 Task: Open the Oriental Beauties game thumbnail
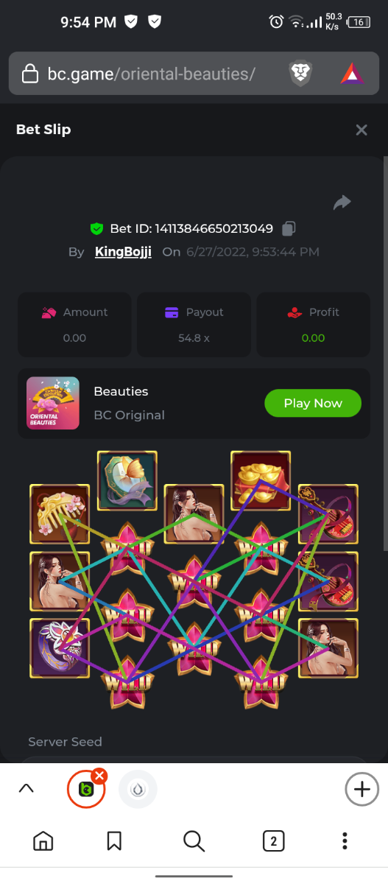[x=53, y=403]
